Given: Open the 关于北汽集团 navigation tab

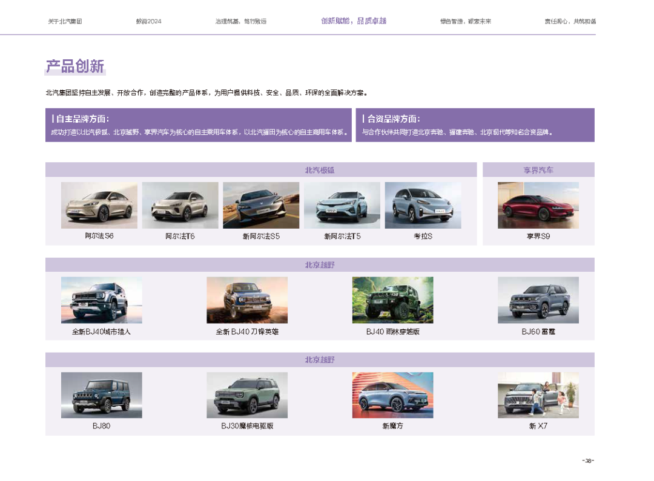Looking at the screenshot, I should pyautogui.click(x=65, y=21).
